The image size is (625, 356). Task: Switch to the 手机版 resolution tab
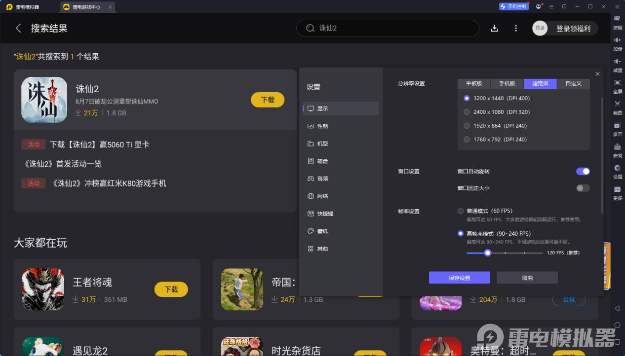[x=507, y=83]
